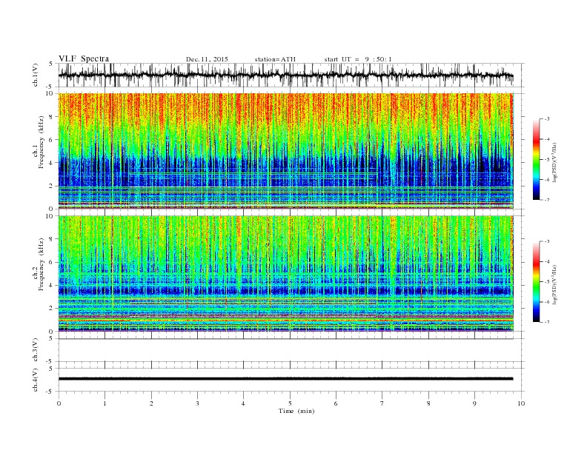Click the "8" kHz tick on ch.2 frequency axis

point(52,239)
